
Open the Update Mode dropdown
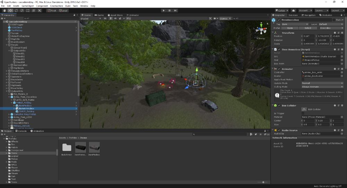322,83
